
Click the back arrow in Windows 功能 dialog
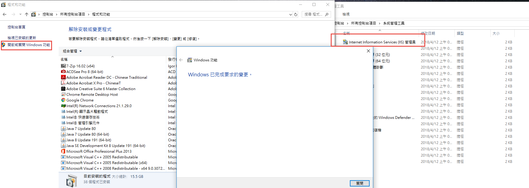[181, 60]
